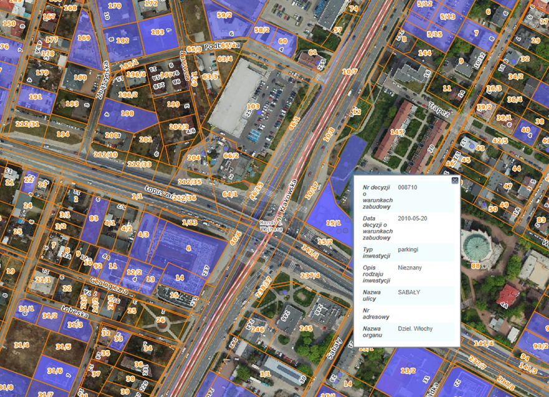This screenshot has height=397, width=549.
Task: Select blue parcel 169 on map
Action: coord(84,39)
